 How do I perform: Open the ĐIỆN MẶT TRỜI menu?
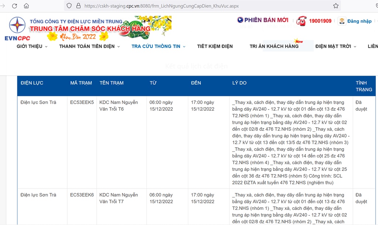pos(333,46)
